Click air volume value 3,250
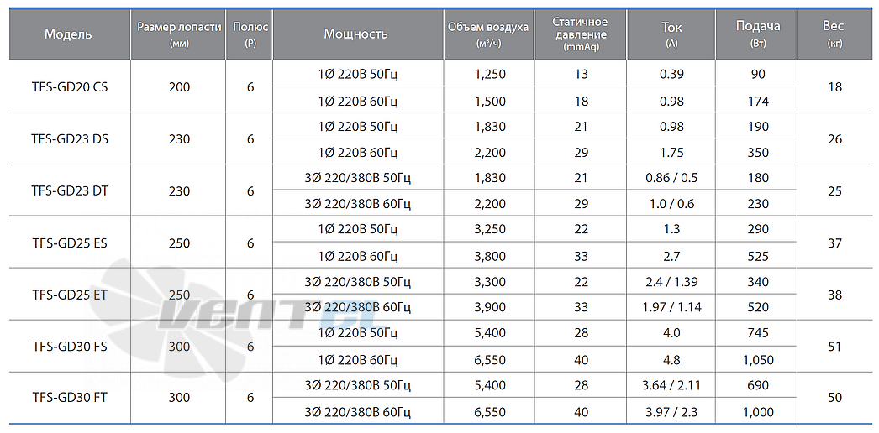The height and width of the screenshot is (433, 879). pos(490,229)
